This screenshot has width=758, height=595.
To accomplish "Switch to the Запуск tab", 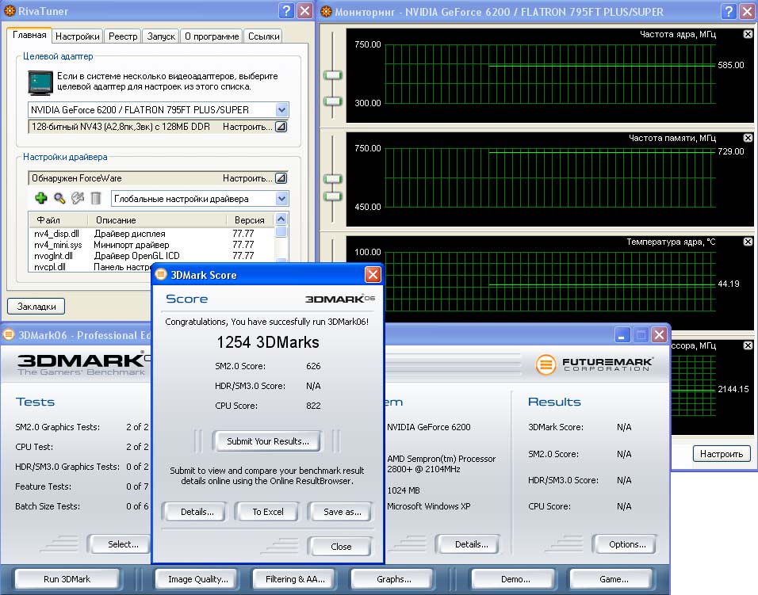I will [x=161, y=36].
